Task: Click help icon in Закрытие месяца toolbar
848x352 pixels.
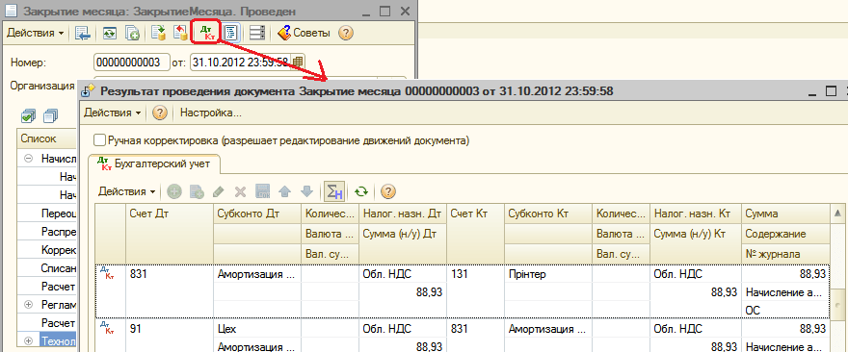Action: coord(346,33)
